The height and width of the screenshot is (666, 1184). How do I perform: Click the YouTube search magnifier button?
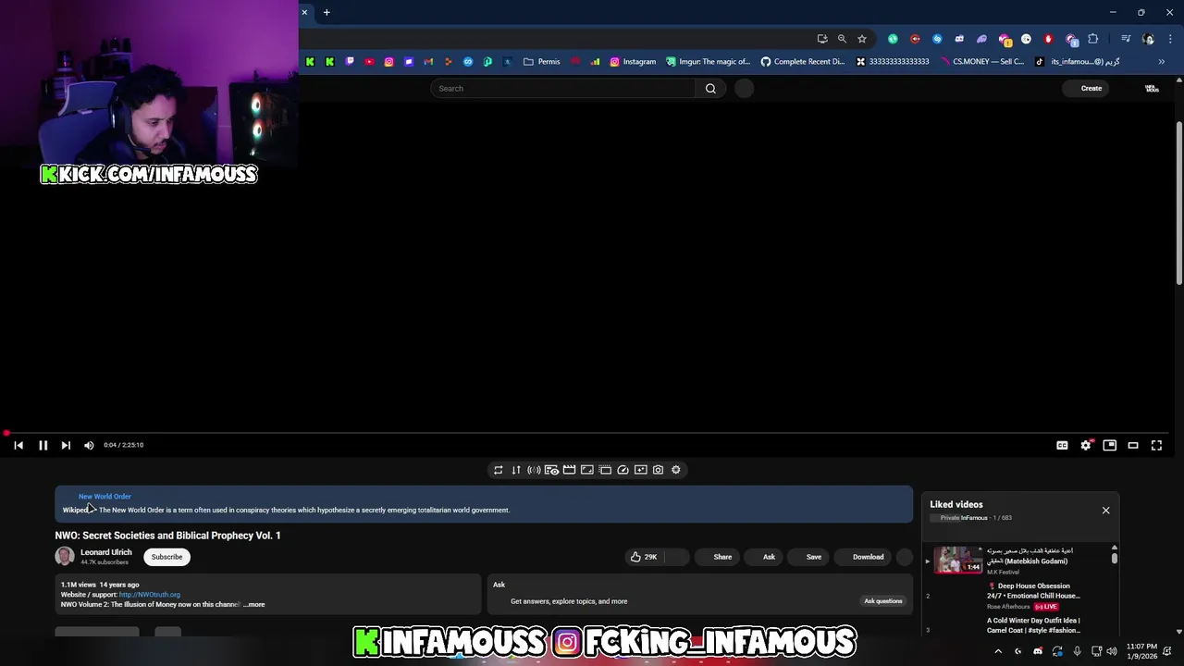[x=710, y=89]
